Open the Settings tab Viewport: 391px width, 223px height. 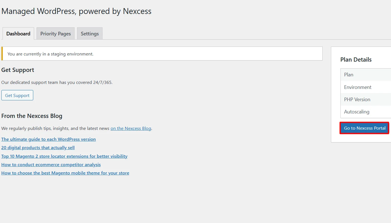point(90,33)
